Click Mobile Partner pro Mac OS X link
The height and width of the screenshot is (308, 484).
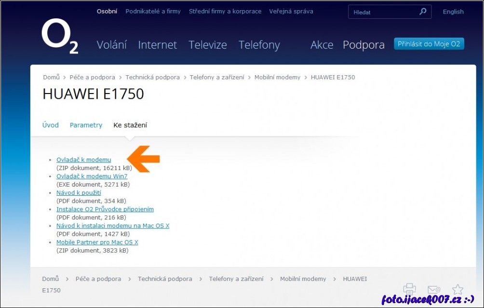(97, 242)
